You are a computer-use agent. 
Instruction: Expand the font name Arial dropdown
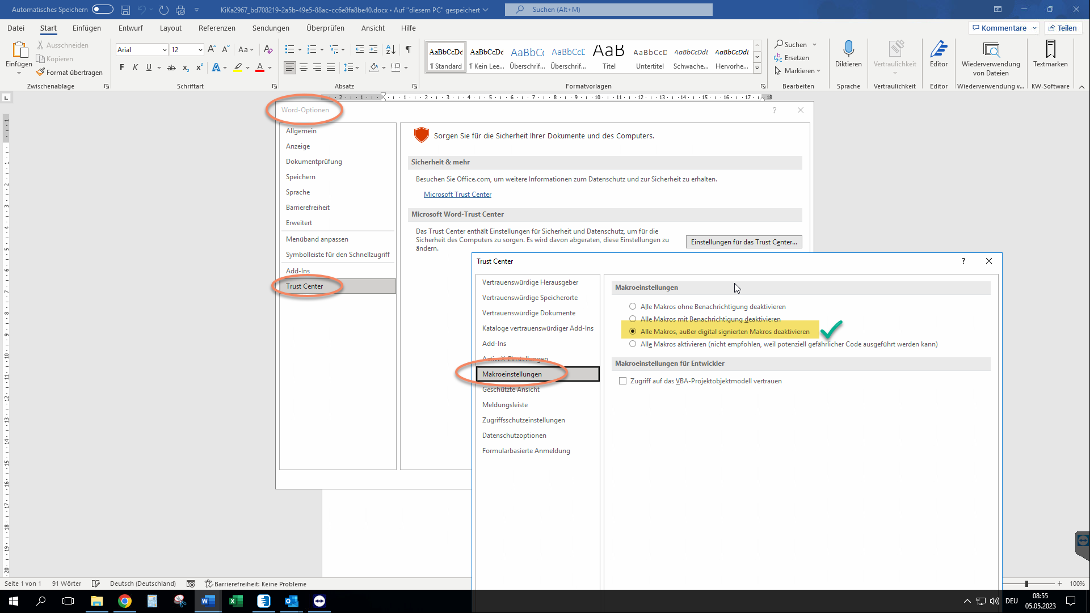(x=165, y=50)
